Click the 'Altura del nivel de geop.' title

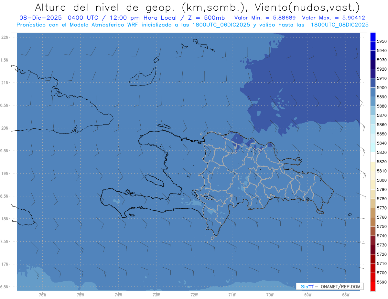[105, 7]
